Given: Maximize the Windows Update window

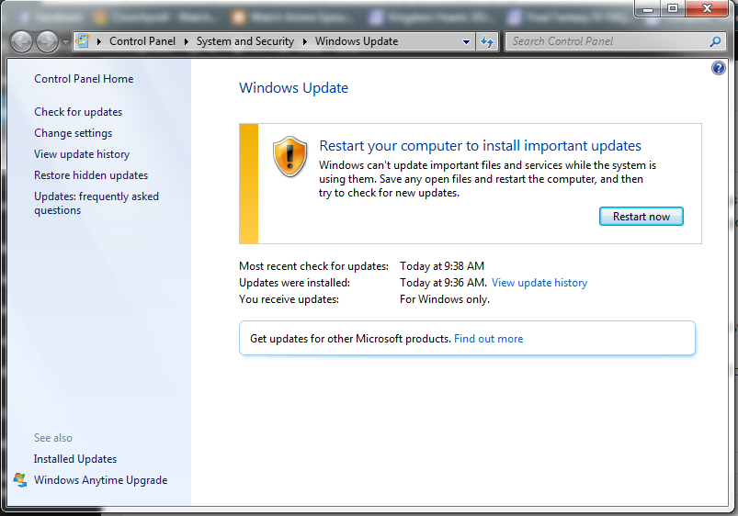Looking at the screenshot, I should [673, 8].
